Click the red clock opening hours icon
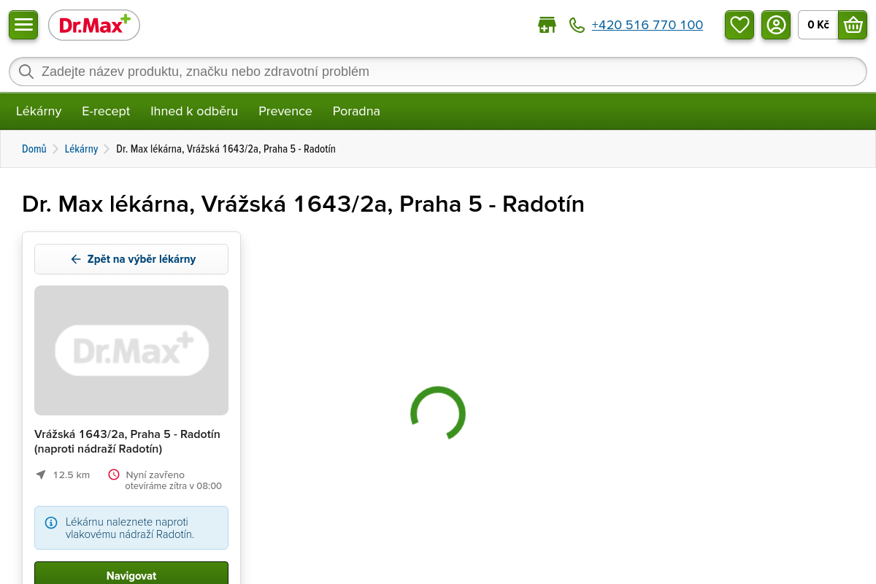The image size is (876, 584). pos(114,474)
